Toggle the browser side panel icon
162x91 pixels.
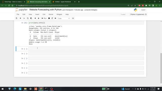153,6
